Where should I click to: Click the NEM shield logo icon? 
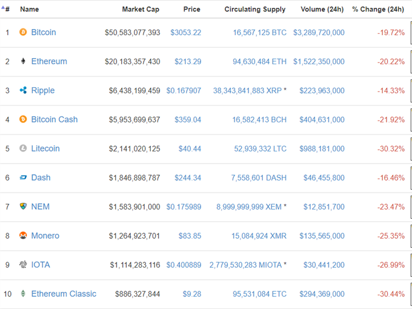point(23,206)
